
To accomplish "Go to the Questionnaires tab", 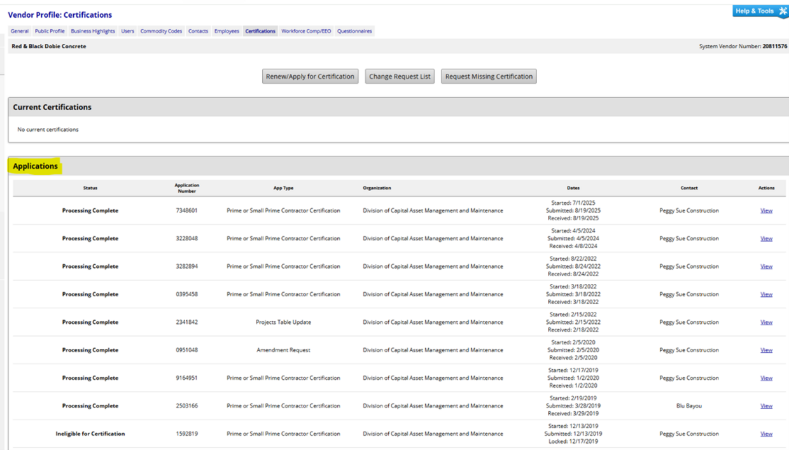I will point(354,31).
